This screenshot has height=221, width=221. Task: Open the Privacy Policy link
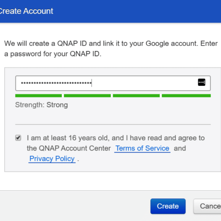52,159
